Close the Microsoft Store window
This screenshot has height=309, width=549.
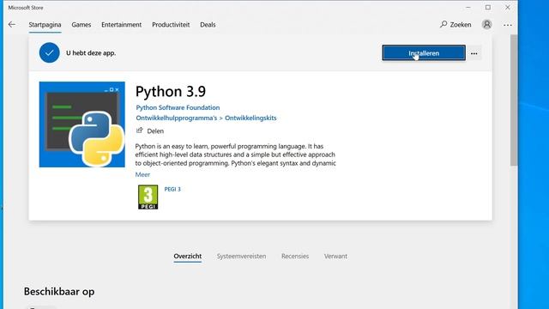coord(508,8)
